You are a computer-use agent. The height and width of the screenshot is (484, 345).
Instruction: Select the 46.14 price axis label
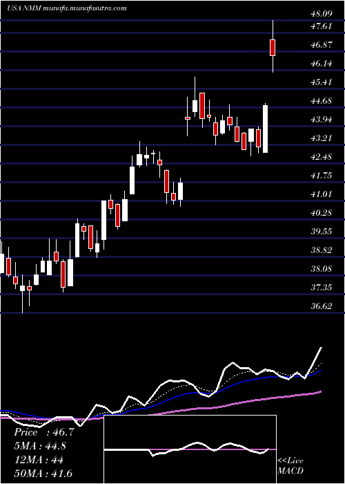point(322,64)
